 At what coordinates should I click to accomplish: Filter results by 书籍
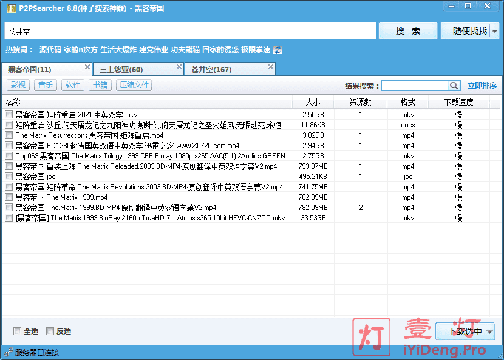click(x=100, y=85)
